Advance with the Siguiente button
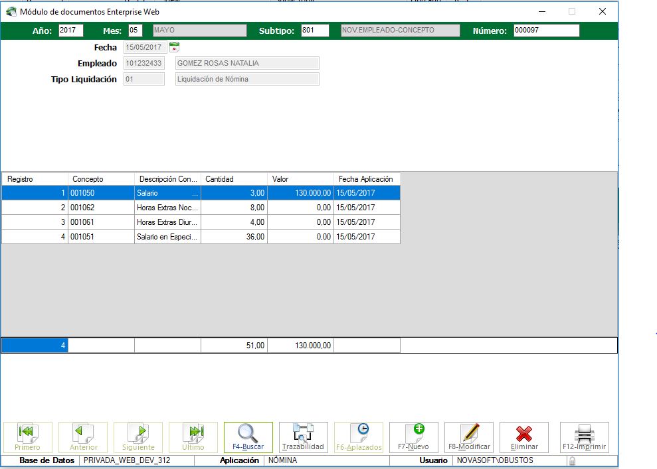 click(138, 437)
